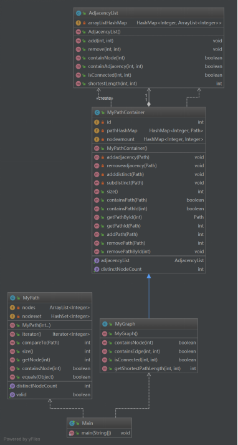The width and height of the screenshot is (238, 445).
Task: Select the MyPath(int...) constructor
Action: click(50, 325)
